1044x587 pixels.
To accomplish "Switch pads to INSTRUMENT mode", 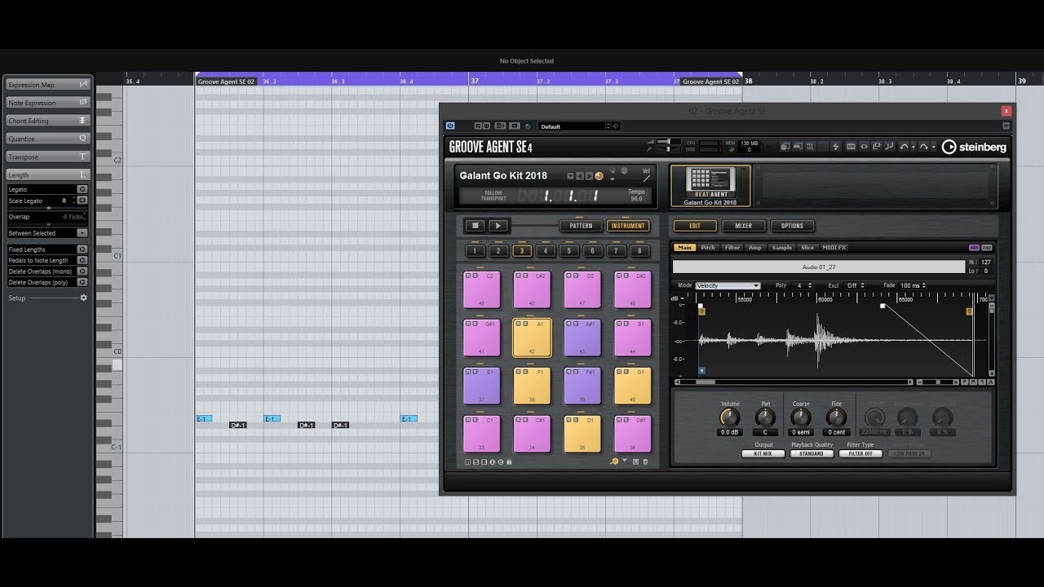I will coord(628,226).
